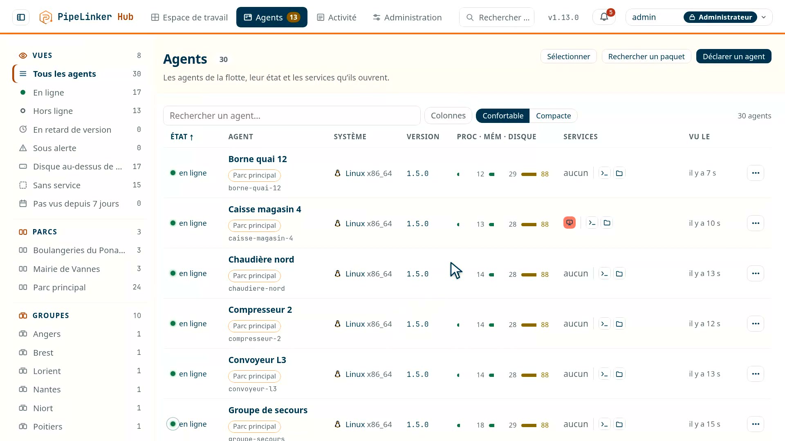Open file browser for Convoyeur L3

pos(619,374)
